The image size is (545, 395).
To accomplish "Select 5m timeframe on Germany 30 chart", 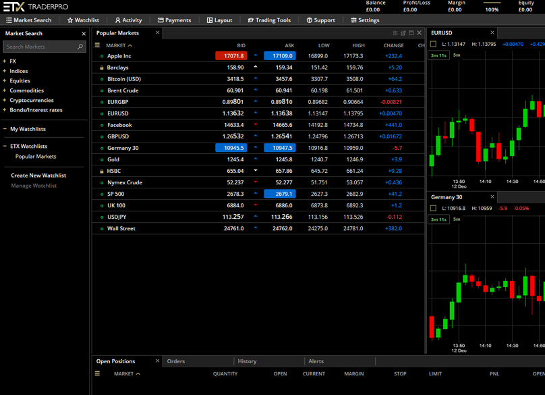I will point(457,219).
